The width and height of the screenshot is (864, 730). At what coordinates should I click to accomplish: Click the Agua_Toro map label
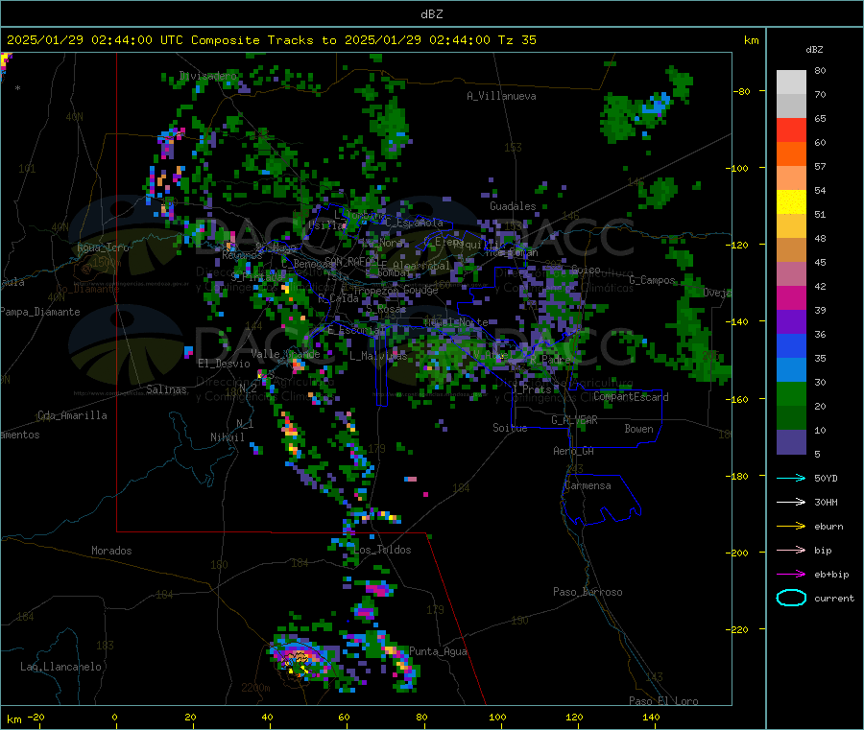pyautogui.click(x=103, y=247)
